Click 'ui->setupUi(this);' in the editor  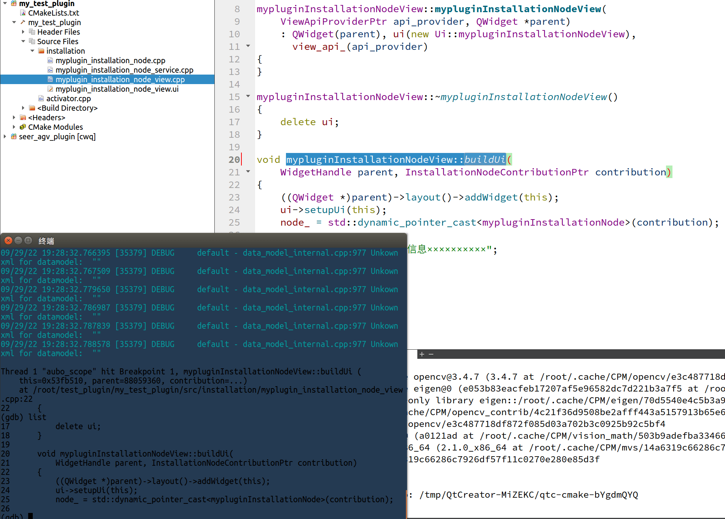(x=333, y=210)
